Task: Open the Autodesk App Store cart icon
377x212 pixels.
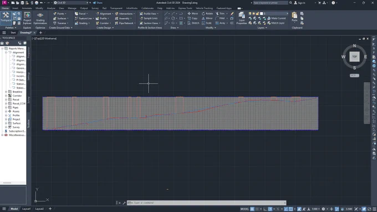Action: 319,3
